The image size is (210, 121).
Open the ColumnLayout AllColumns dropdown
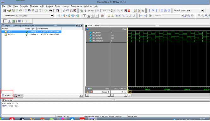(52, 16)
